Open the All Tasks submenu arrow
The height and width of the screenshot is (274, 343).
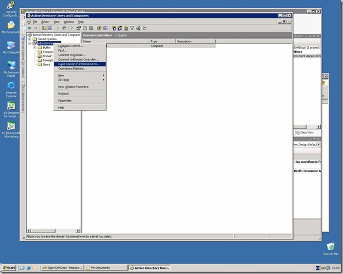pyautogui.click(x=103, y=80)
